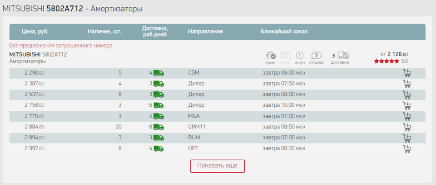
Task: Sort by Доставка, раб.дней column header
Action: coord(154,32)
